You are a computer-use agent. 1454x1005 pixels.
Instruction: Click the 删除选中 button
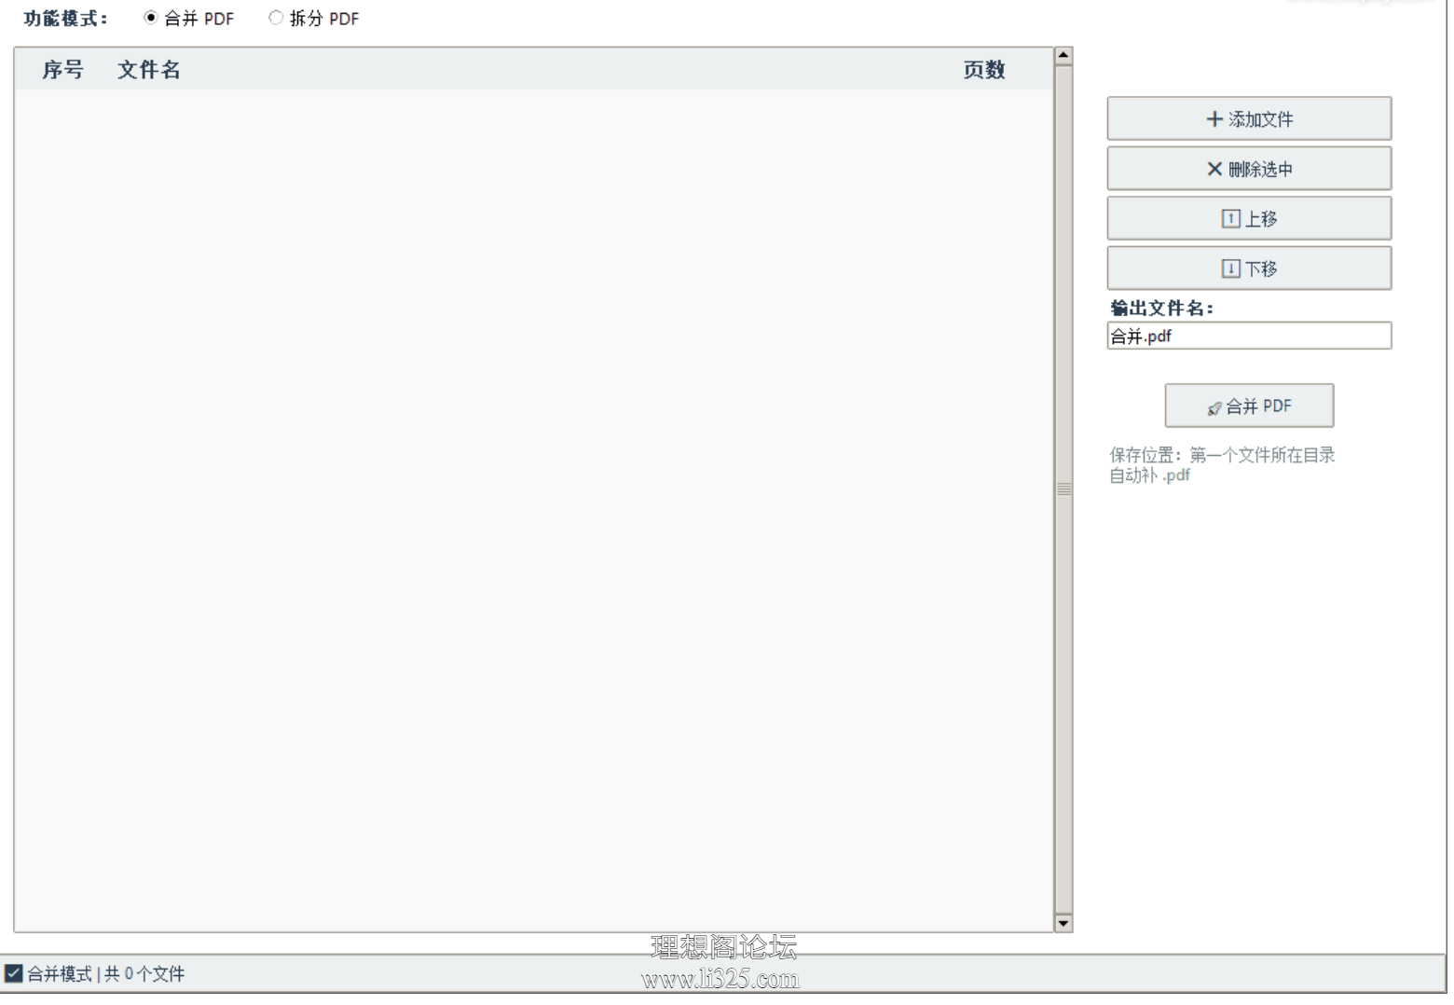click(1249, 169)
